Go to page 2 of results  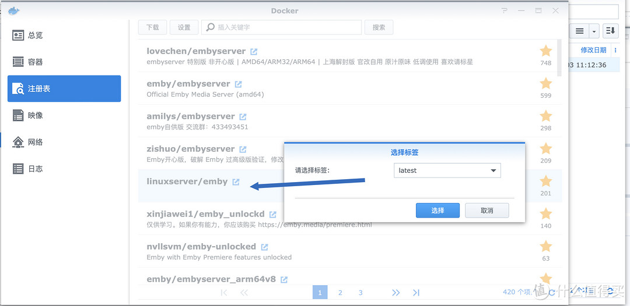(340, 293)
